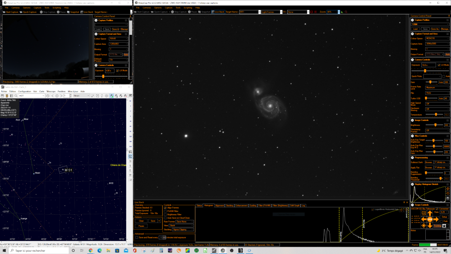The height and width of the screenshot is (254, 451).
Task: Click the window-layout icon at right end of Cartes du Ciel toolbar
Action: coord(130,96)
